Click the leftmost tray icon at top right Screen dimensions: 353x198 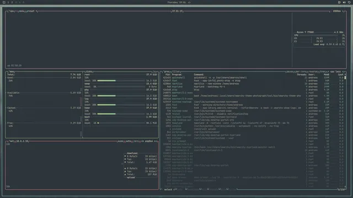coord(339,2)
